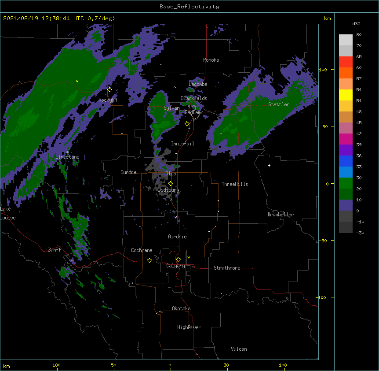Image resolution: width=379 pixels, height=371 pixels.
Task: Click the lightest gray swatch atop the legend
Action: 346,40
